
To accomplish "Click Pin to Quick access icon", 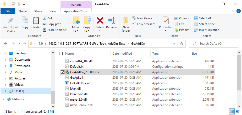I will point(11,21).
